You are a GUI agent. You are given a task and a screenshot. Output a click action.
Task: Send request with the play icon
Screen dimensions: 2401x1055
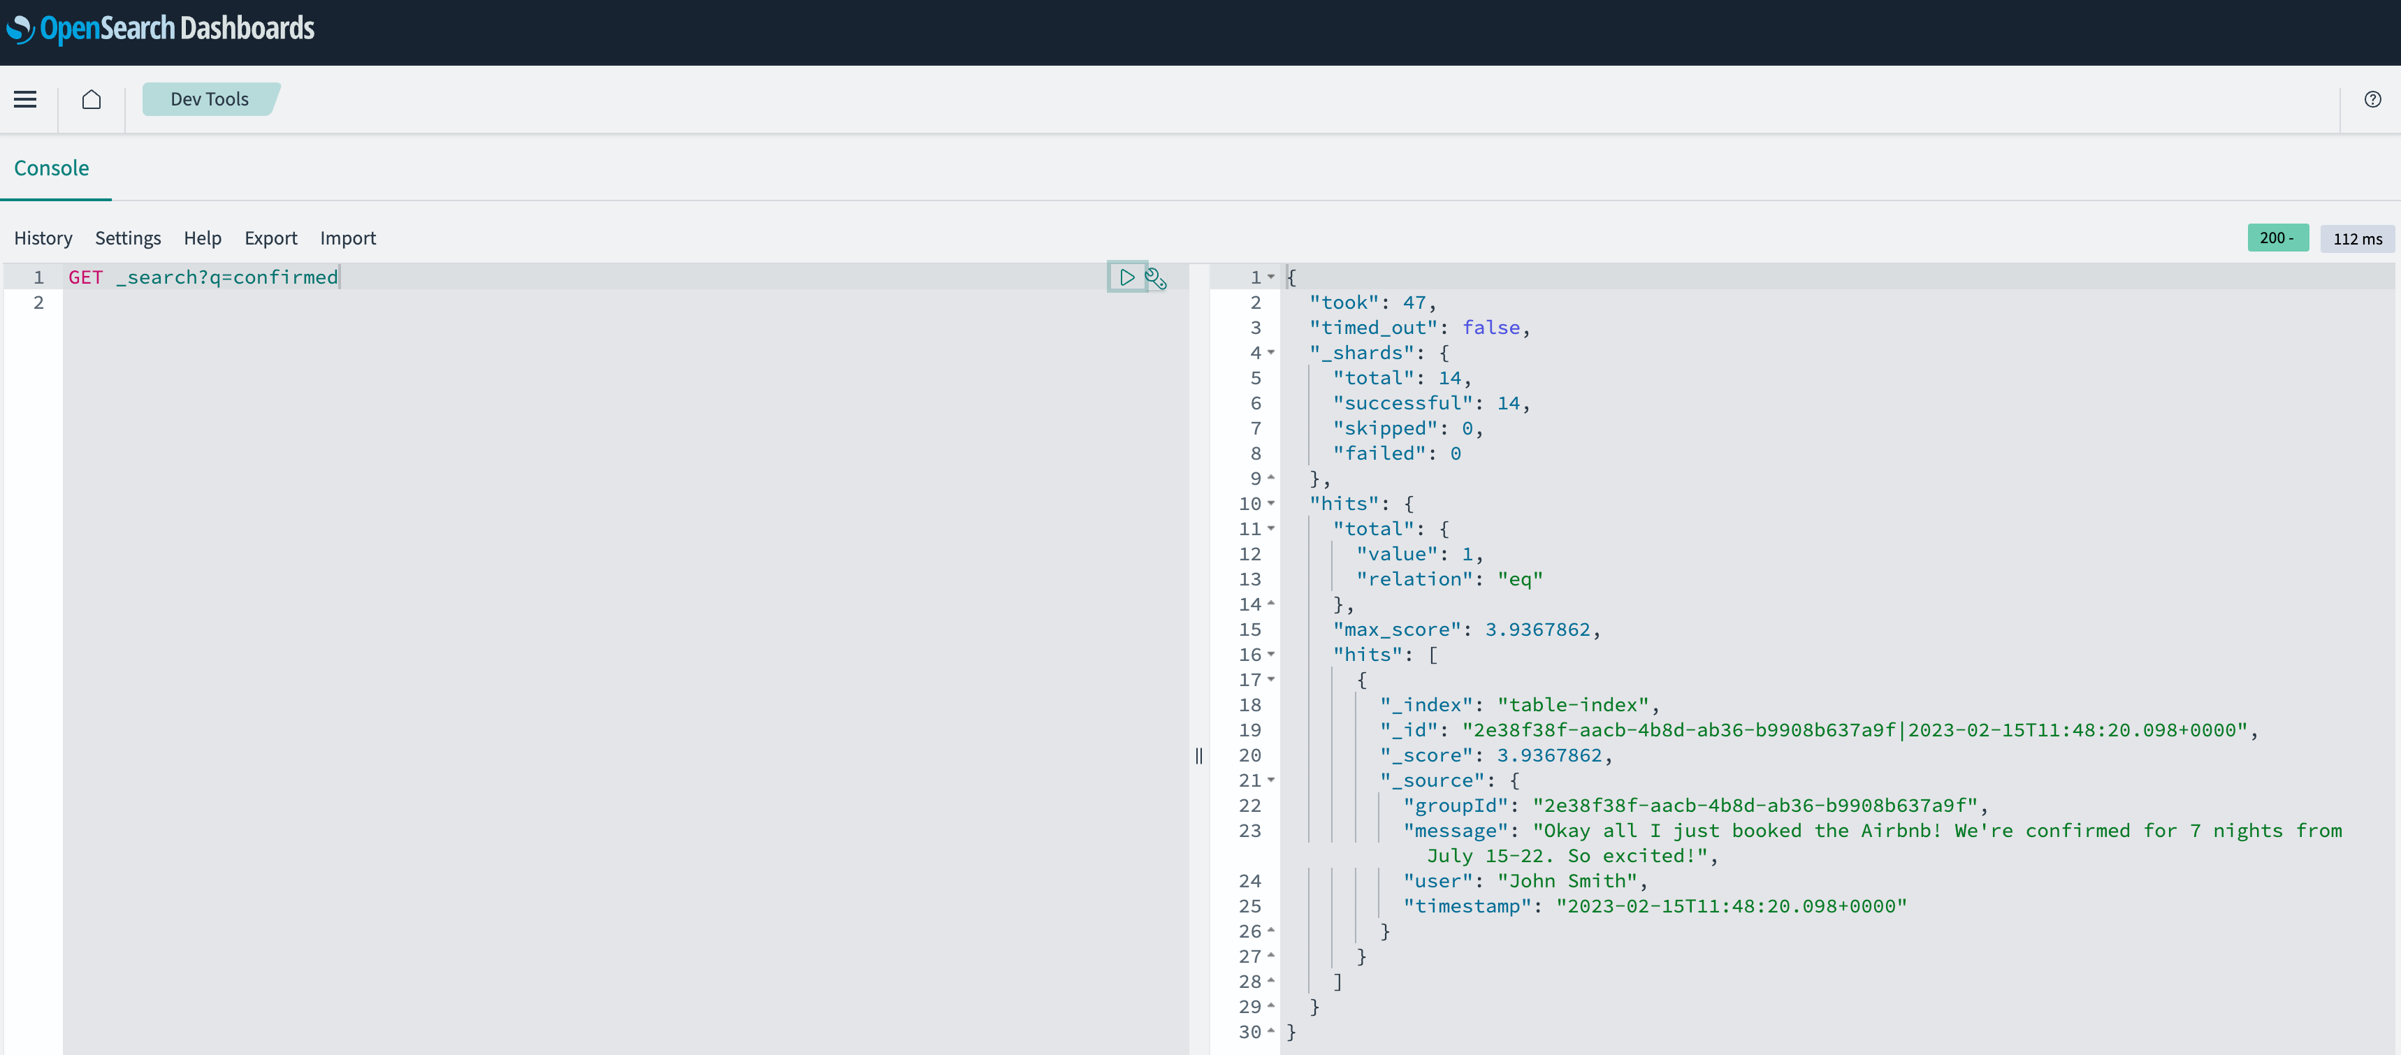coord(1126,277)
